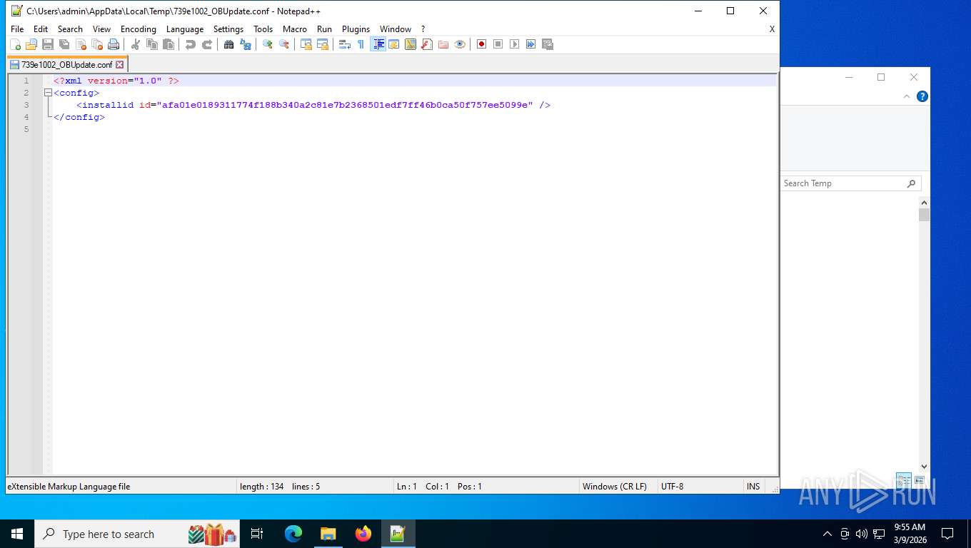Click the macro Playback icon
This screenshot has width=971, height=548.
click(x=515, y=44)
